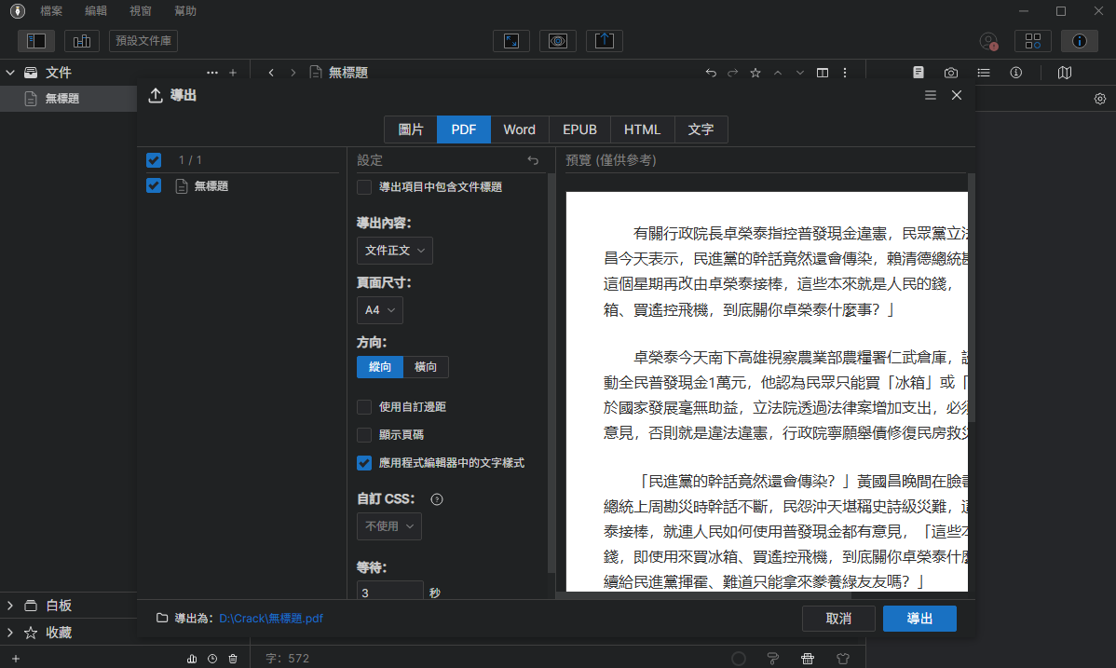Open the settings gear on right panel
This screenshot has width=1116, height=668.
coord(1100,99)
